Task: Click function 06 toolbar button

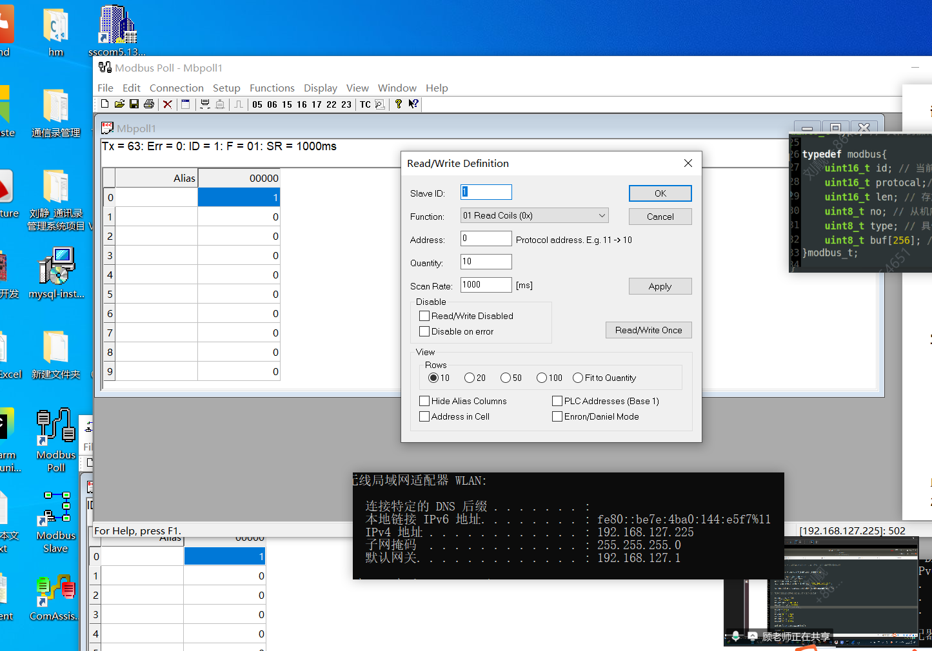Action: 272,104
